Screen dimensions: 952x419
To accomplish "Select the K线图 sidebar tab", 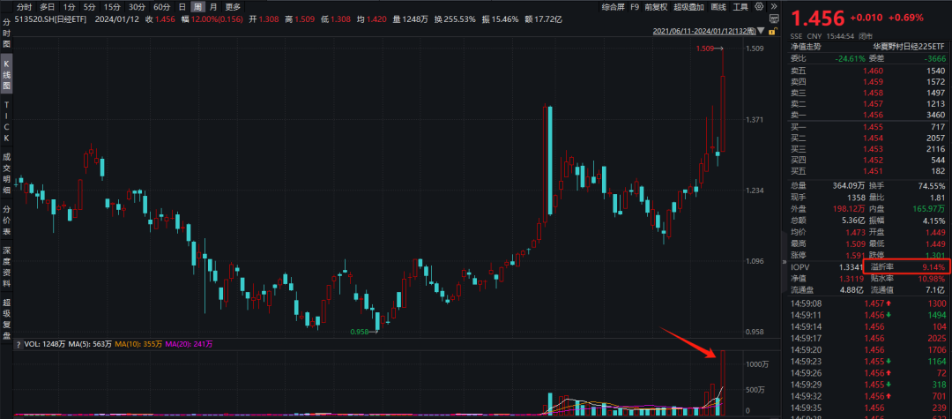I will pos(7,74).
